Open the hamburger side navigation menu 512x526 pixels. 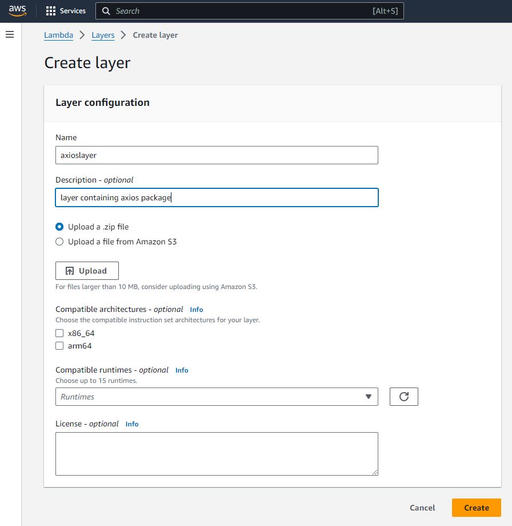click(10, 34)
